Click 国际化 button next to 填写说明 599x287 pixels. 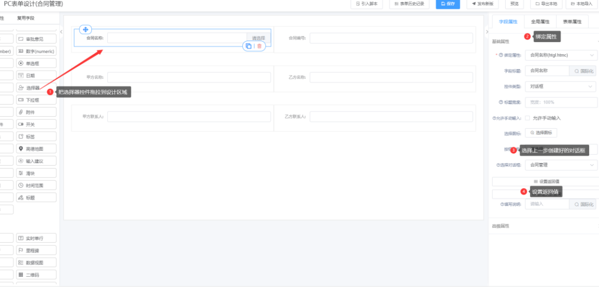(582, 204)
